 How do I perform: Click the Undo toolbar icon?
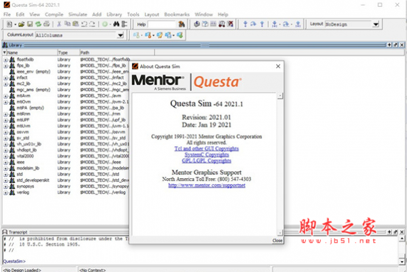[x=84, y=24]
